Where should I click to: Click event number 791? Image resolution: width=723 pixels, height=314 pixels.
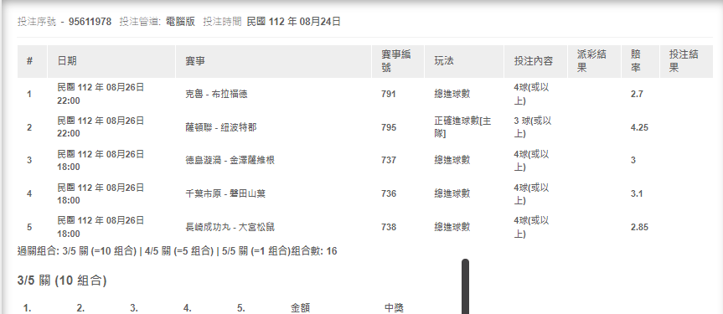(x=389, y=94)
